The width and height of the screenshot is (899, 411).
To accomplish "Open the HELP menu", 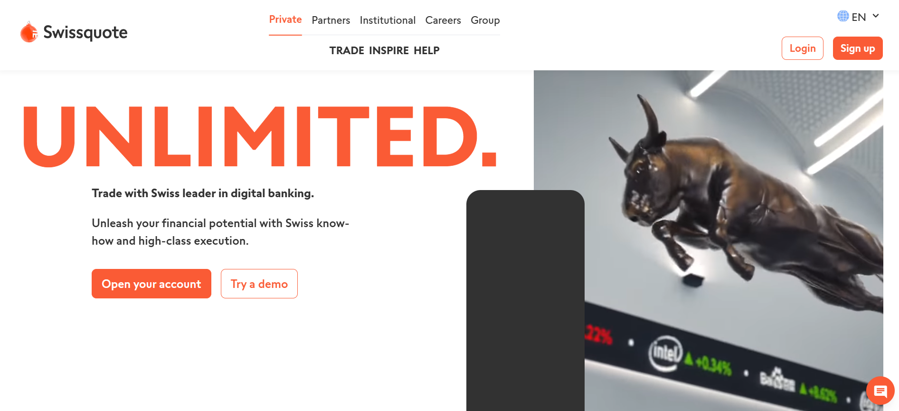I will pos(426,50).
